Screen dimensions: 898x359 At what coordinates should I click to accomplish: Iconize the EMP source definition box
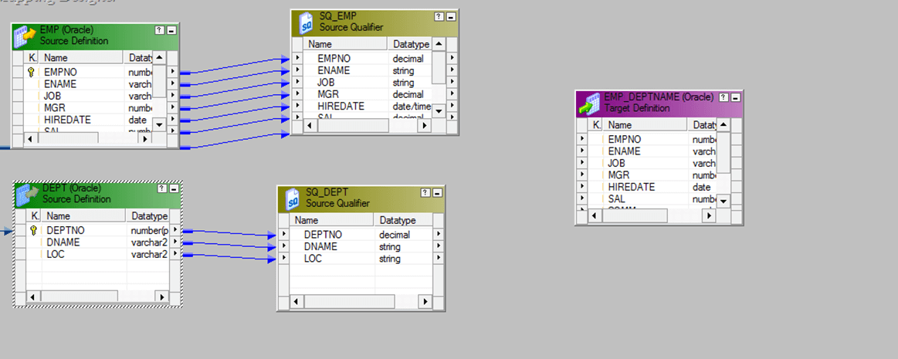pos(171,30)
